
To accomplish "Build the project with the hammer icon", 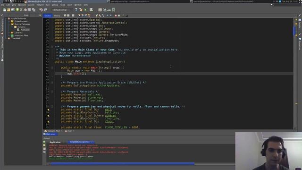I will pos(76,10).
